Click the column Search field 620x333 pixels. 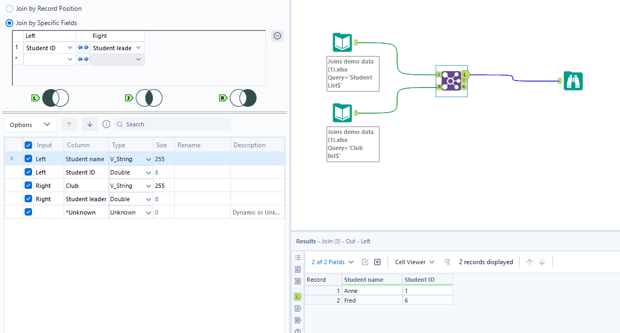[176, 124]
